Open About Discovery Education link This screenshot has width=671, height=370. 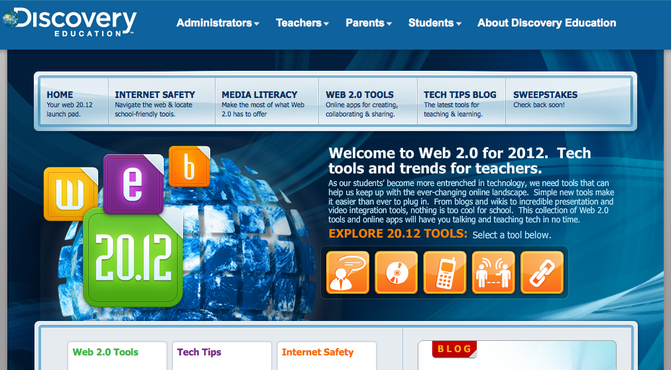pos(547,23)
